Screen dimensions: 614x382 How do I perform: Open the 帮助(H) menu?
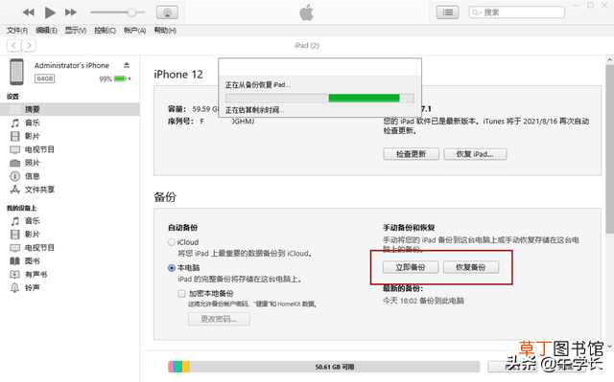(x=165, y=31)
